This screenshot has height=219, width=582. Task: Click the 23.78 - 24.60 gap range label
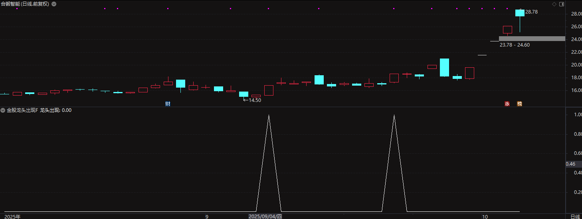(515, 45)
